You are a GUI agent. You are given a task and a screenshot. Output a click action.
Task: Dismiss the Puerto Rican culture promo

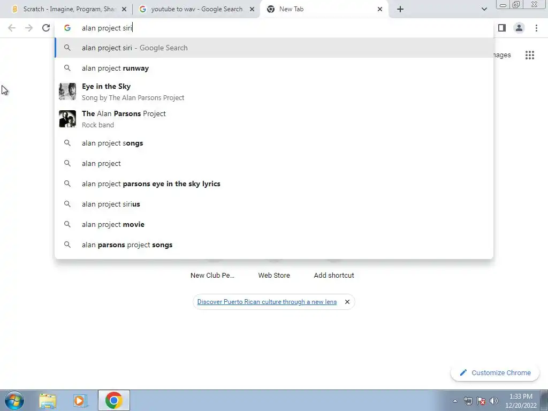tap(347, 302)
